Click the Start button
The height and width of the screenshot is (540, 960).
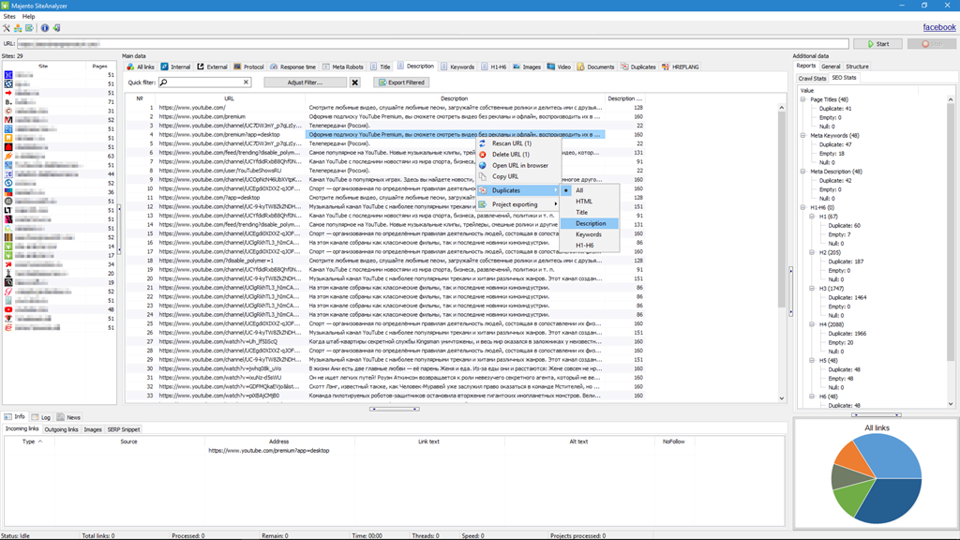point(877,44)
